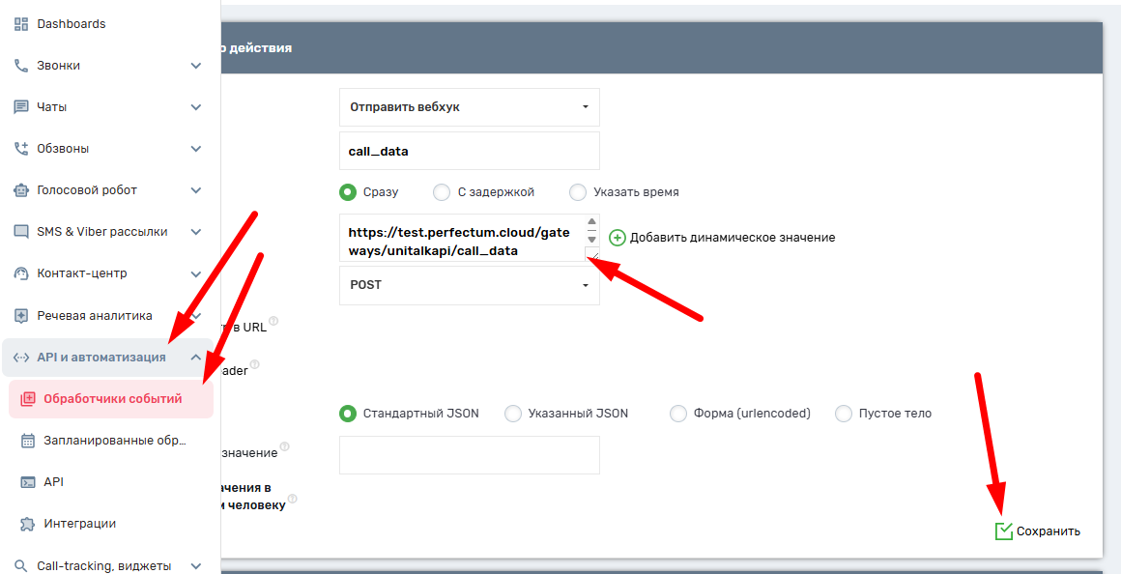Click the scroll up arrow in URL field

(591, 222)
